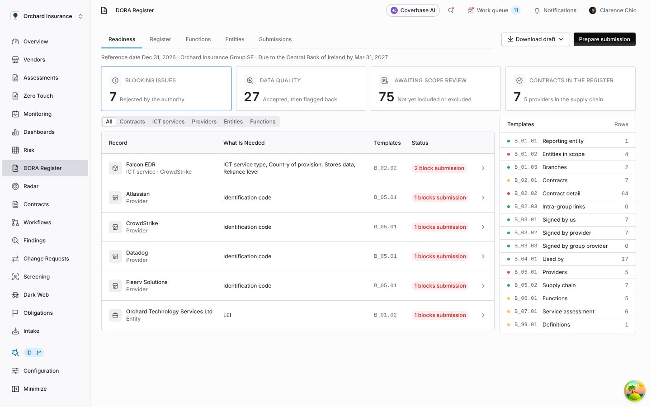651x407 pixels.
Task: Open the Download draft dropdown
Action: pyautogui.click(x=535, y=39)
